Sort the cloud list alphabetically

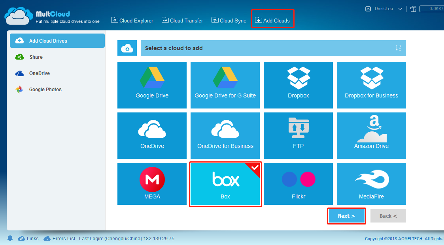399,48
